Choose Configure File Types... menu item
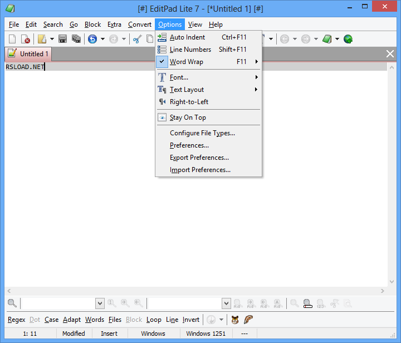 (x=208, y=133)
